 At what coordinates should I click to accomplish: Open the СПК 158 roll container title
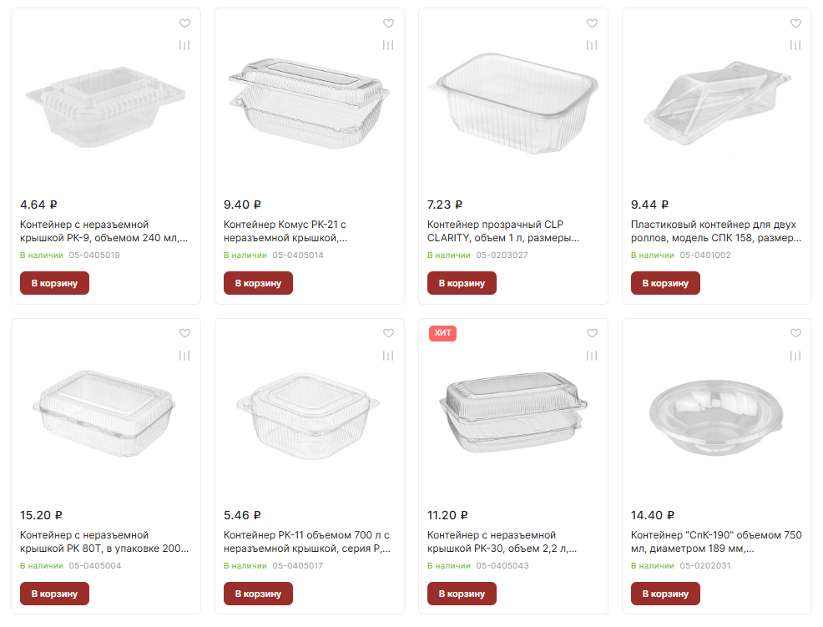point(715,231)
